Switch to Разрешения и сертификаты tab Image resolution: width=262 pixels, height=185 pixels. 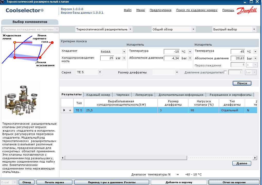pyautogui.click(x=230, y=95)
